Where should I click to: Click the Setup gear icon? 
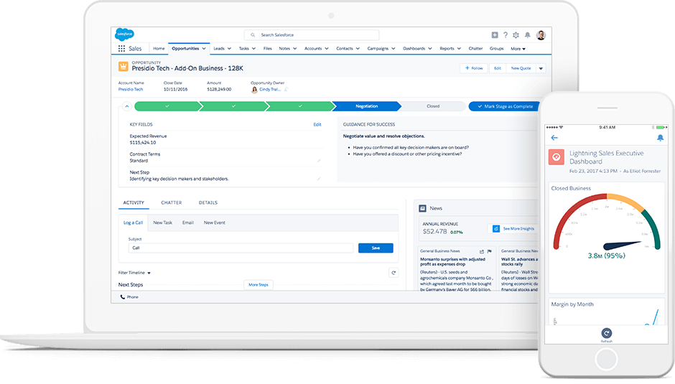516,35
